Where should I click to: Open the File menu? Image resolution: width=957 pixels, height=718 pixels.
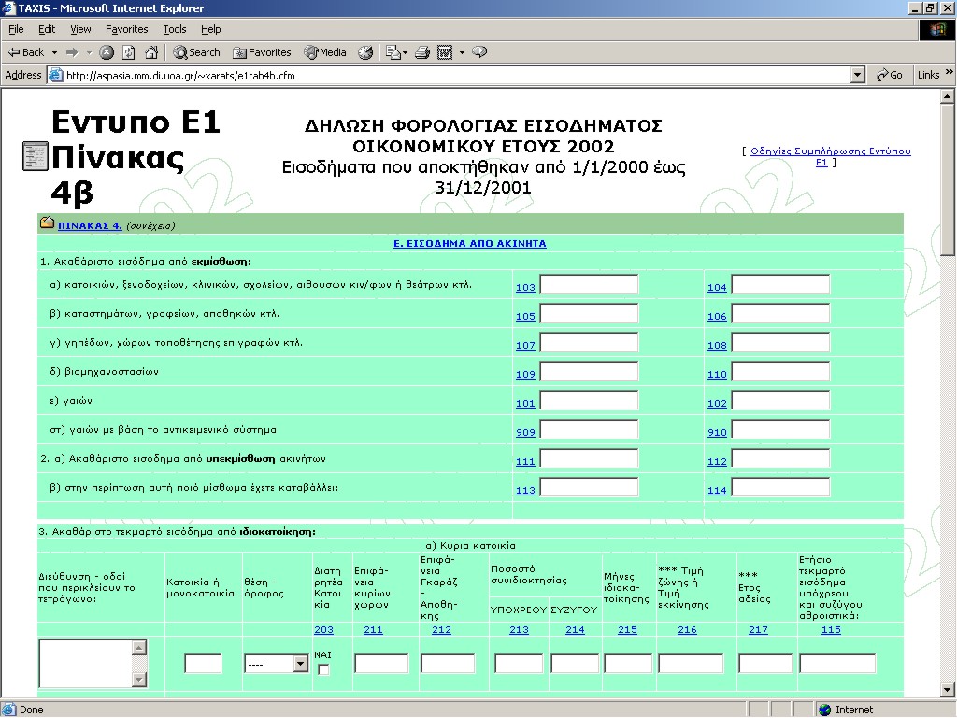16,29
